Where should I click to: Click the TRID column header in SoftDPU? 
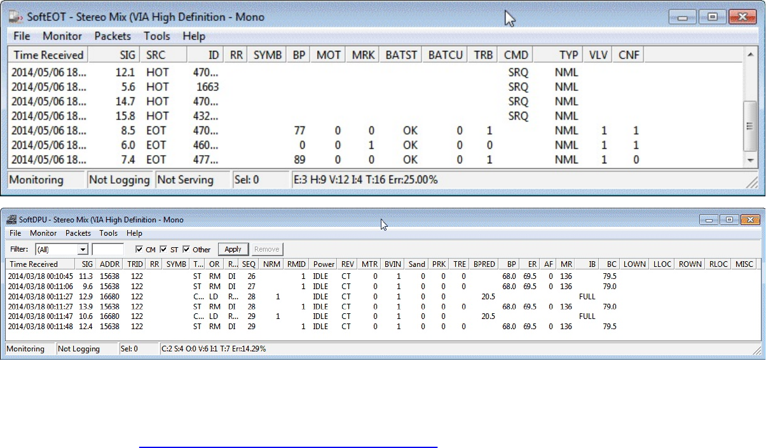135,264
